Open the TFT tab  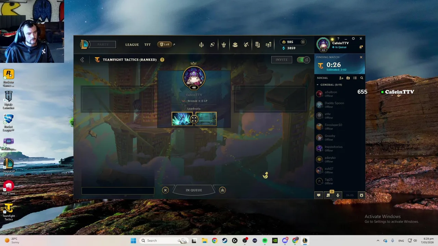[147, 45]
